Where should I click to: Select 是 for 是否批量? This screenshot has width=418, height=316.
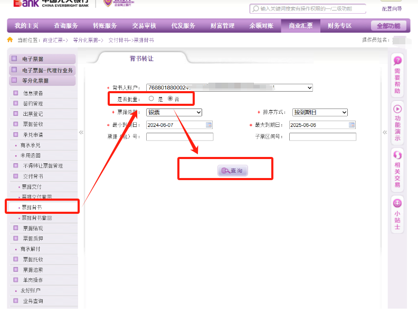(x=151, y=98)
